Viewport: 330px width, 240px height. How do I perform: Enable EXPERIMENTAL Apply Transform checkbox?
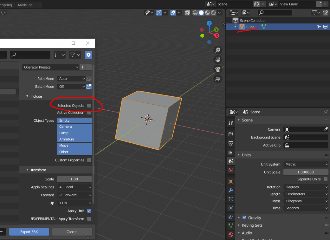click(89, 219)
